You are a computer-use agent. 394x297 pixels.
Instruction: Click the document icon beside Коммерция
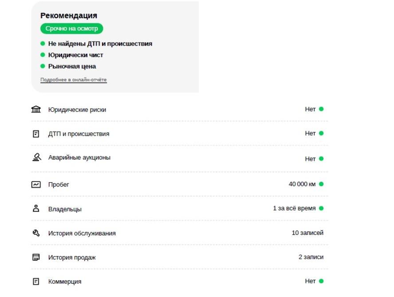click(36, 281)
